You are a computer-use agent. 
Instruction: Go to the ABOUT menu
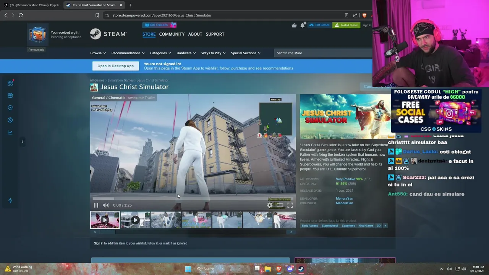(195, 34)
